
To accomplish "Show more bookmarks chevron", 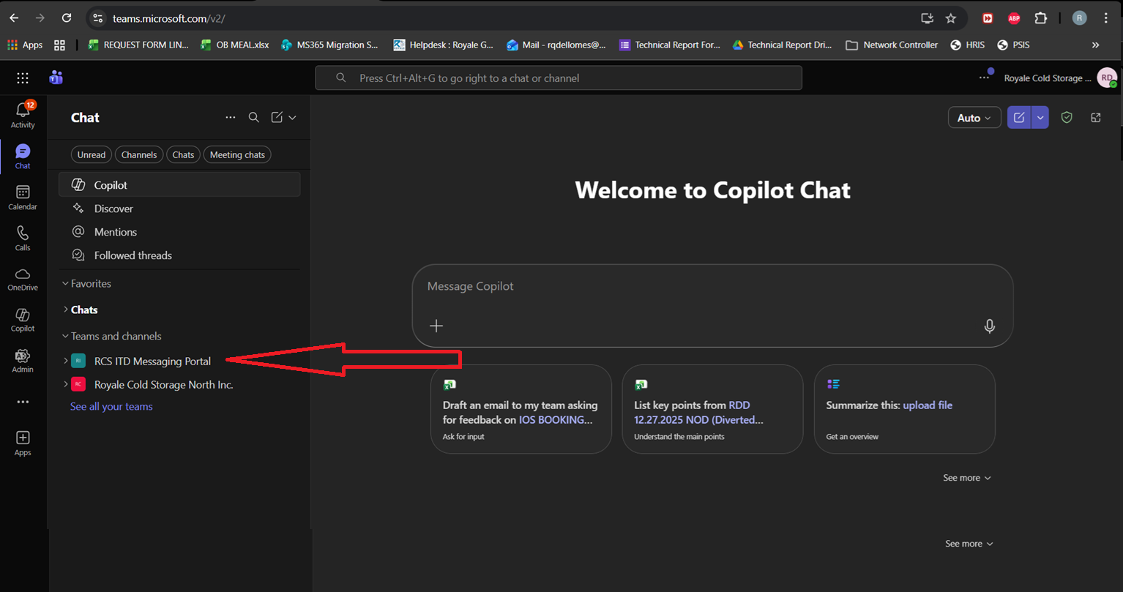I will tap(1095, 45).
